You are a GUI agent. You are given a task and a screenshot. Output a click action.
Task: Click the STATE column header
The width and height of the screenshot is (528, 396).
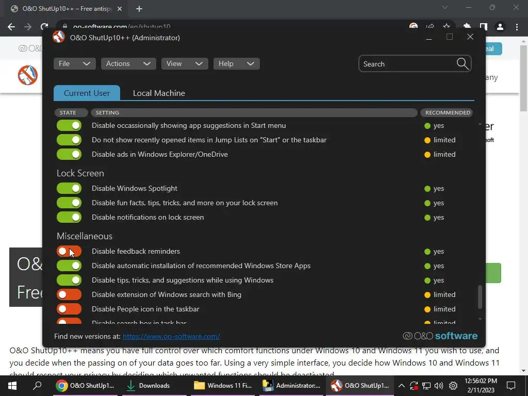pos(71,112)
